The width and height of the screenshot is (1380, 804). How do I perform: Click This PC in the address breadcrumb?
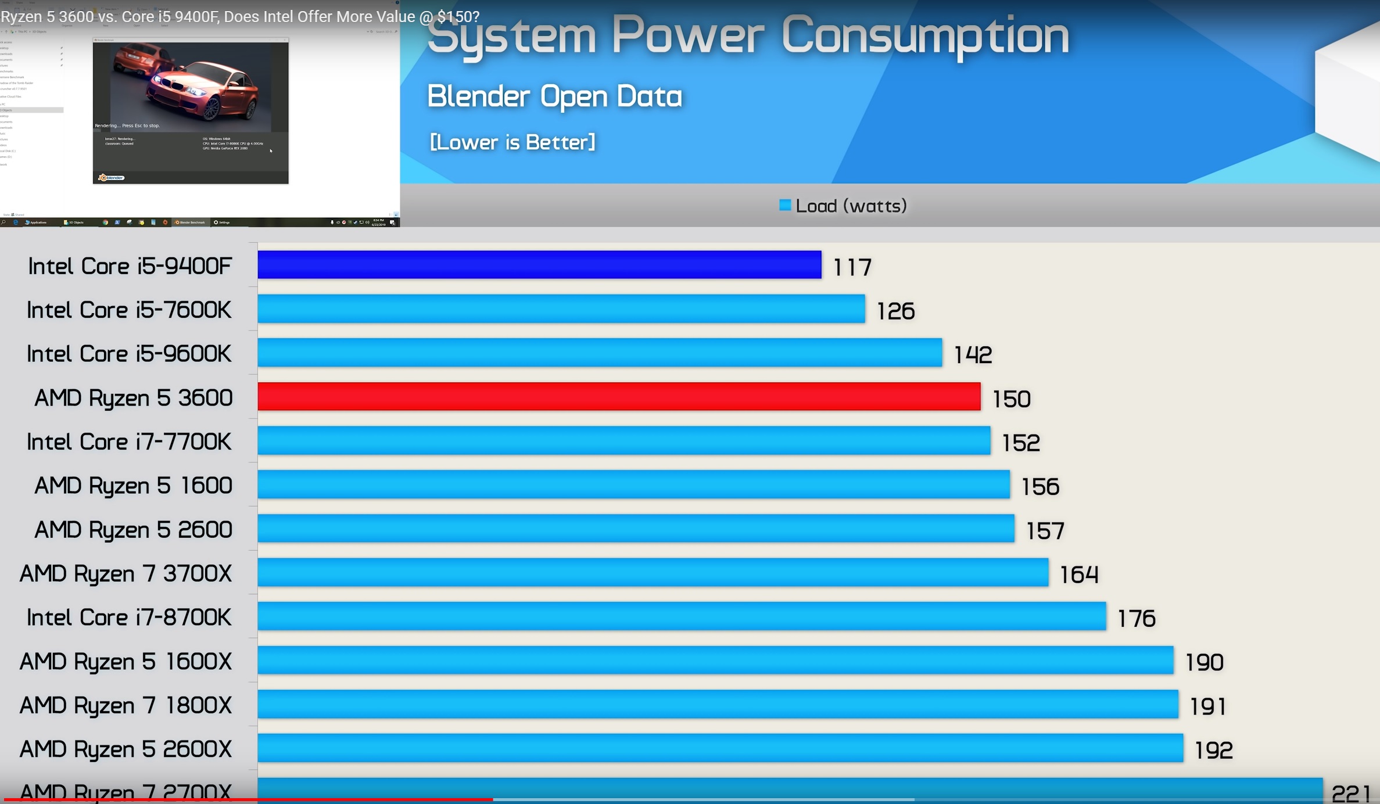[23, 31]
